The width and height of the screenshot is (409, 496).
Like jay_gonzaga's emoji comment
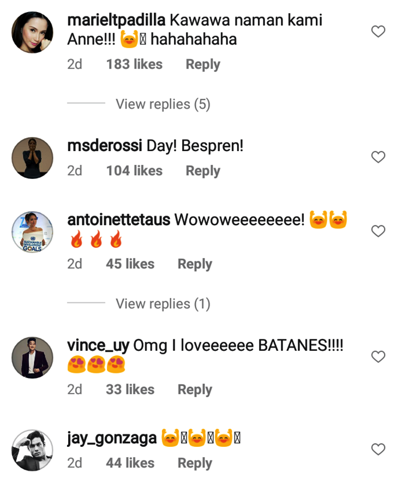[x=378, y=450]
